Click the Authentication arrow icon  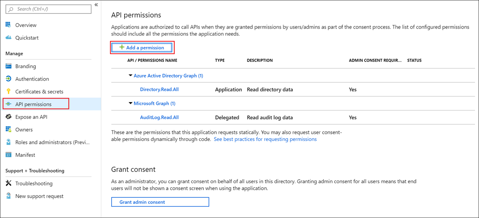click(x=8, y=79)
